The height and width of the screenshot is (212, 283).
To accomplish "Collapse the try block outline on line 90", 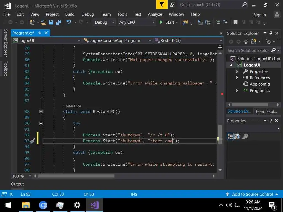I will click(x=41, y=123).
